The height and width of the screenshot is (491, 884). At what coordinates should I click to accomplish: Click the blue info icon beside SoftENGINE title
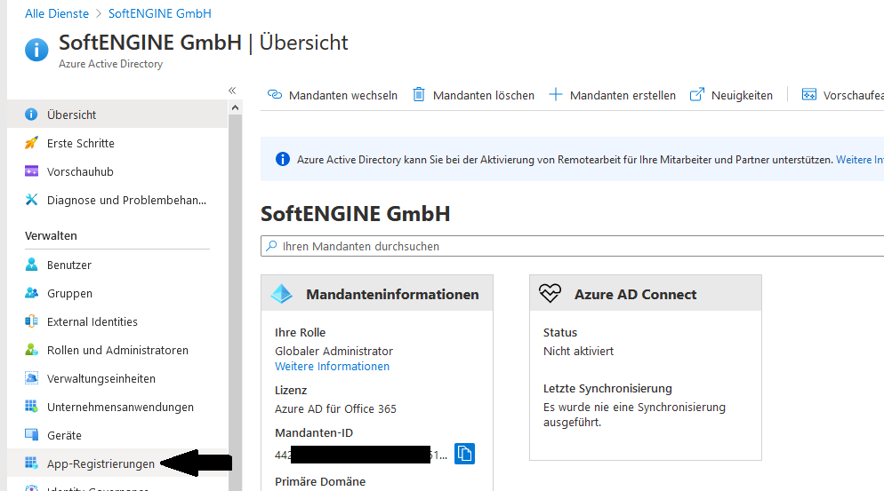(36, 50)
